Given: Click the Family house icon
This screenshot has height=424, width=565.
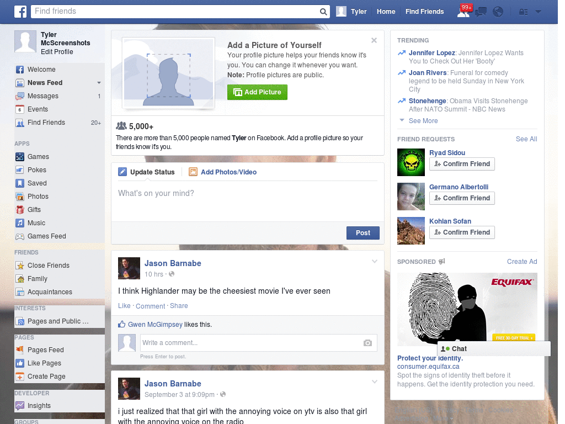Looking at the screenshot, I should pyautogui.click(x=20, y=279).
